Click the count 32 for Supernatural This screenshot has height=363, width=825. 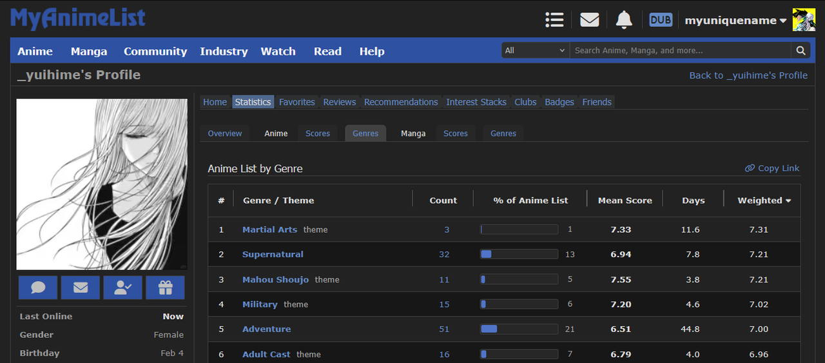pyautogui.click(x=444, y=254)
